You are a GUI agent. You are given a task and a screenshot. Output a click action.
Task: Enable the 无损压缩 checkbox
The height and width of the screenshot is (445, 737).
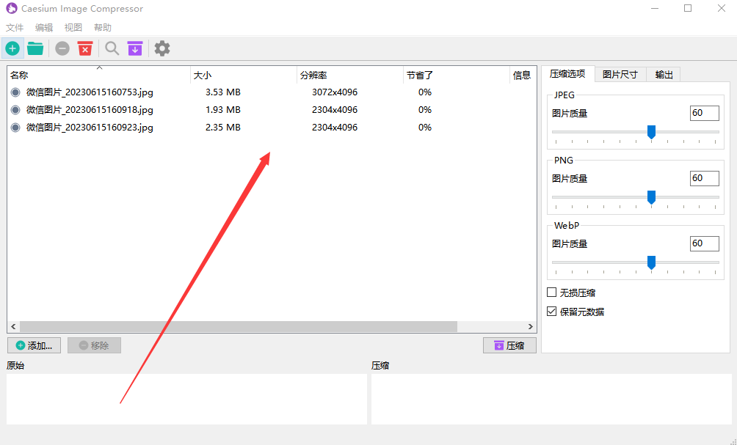pyautogui.click(x=552, y=293)
